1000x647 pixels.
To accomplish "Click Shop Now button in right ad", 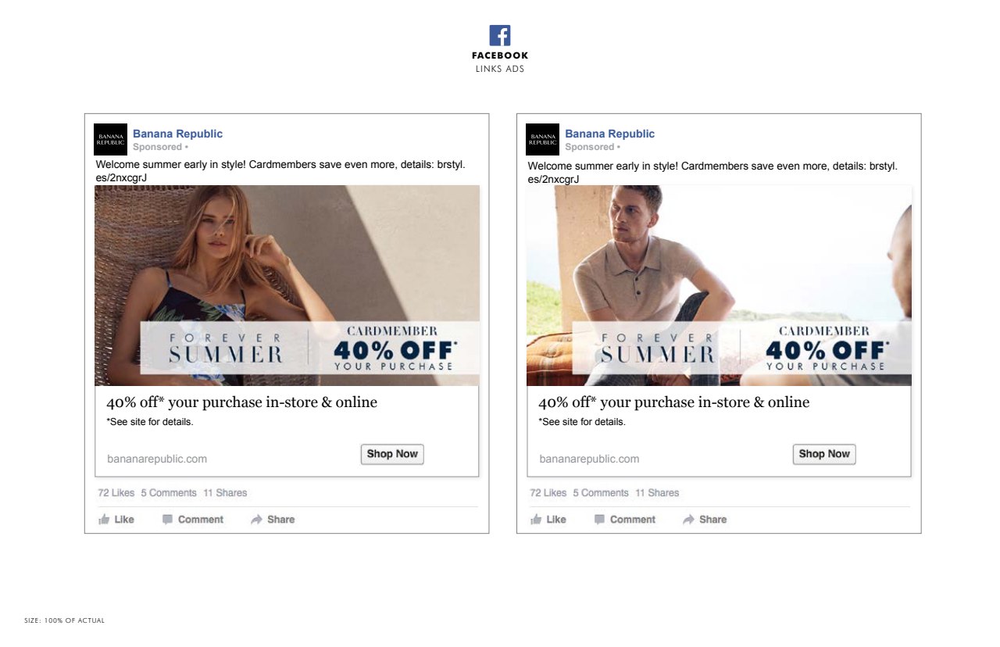I will coord(824,454).
